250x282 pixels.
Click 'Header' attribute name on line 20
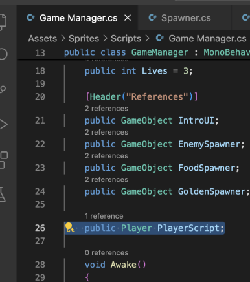pos(106,97)
